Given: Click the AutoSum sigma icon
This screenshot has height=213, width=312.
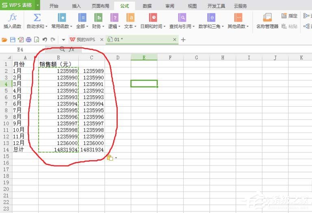Looking at the screenshot, I should 37,17.
